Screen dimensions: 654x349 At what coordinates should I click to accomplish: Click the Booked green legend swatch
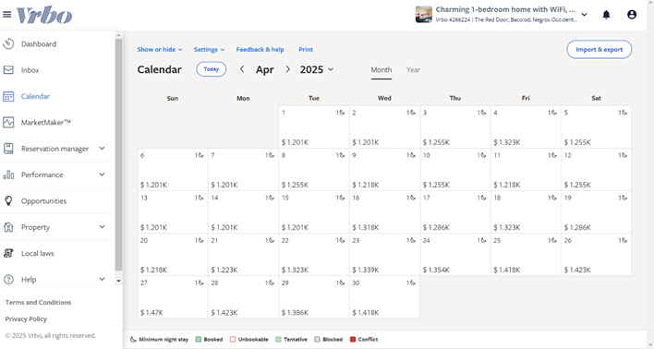pyautogui.click(x=199, y=340)
